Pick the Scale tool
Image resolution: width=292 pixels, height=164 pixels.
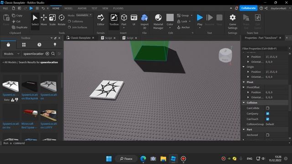coord(52,20)
